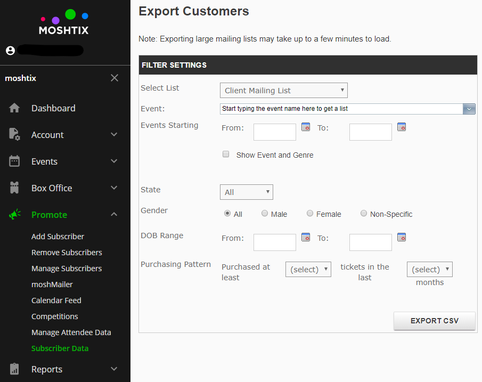Select the Promote menu item
This screenshot has width=482, height=382.
49,215
